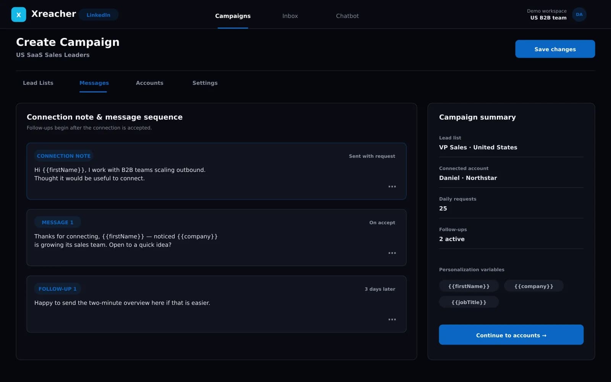611x382 pixels.
Task: Insert the {{jobTitle}} variable chip
Action: (x=469, y=302)
